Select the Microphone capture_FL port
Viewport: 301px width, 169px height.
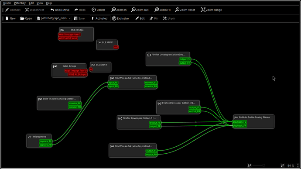[45, 141]
